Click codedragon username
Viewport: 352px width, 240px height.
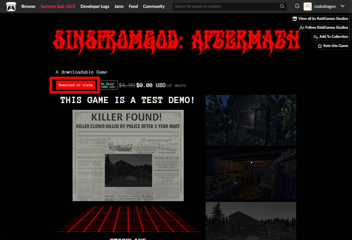tap(325, 7)
